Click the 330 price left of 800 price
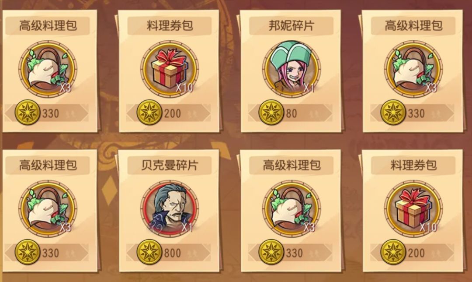This screenshot has height=282, width=472. coord(51,253)
